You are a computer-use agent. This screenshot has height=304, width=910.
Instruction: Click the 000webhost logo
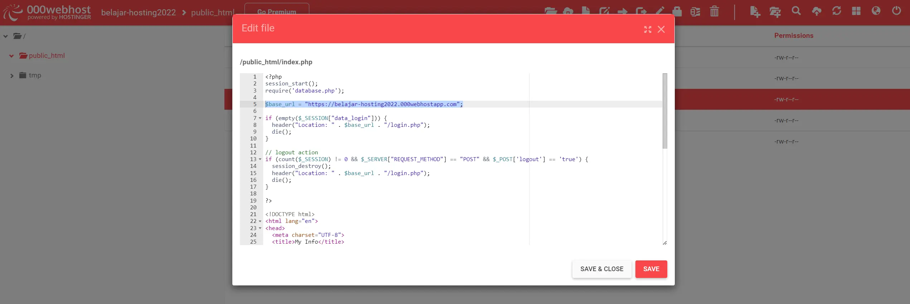pos(47,12)
